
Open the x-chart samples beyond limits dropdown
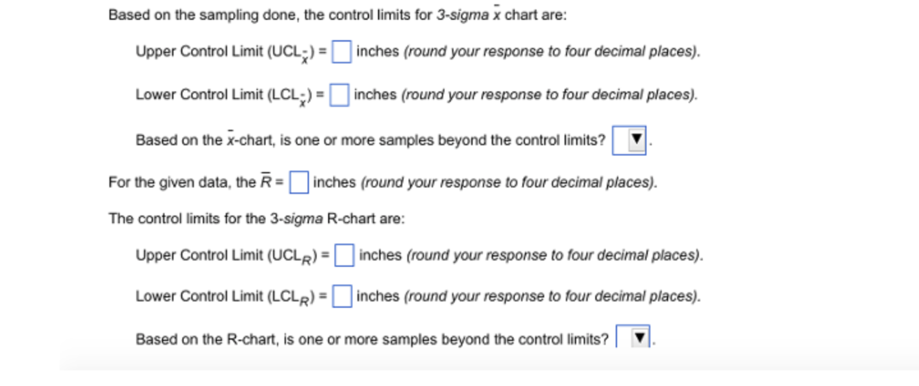(x=630, y=140)
